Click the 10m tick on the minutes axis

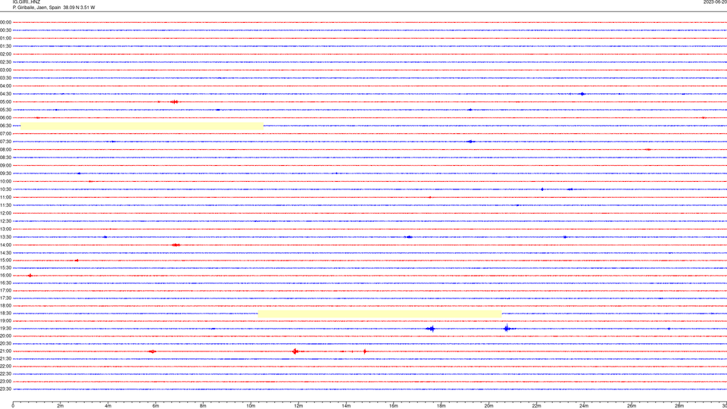point(251,406)
